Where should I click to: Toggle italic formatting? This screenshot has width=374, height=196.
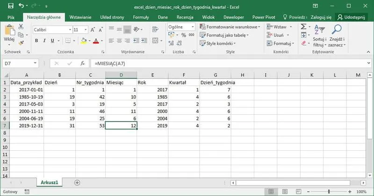(45, 41)
